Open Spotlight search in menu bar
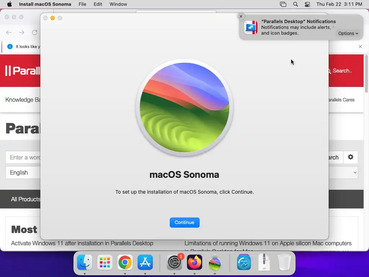 [295, 4]
